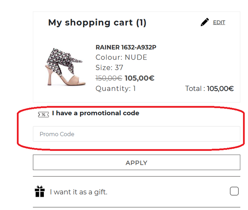
Task: Click the (1) item count in the heading
Action: click(x=141, y=22)
